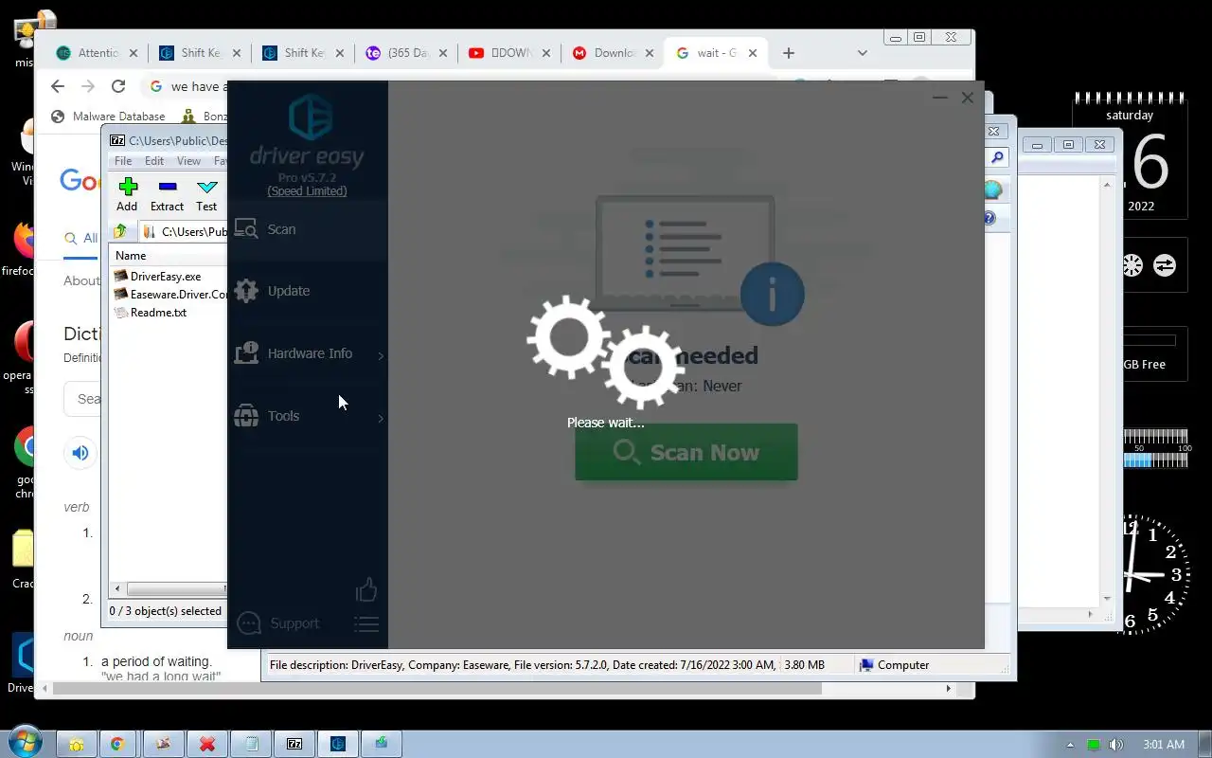
Task: Select Readme.txt in the 7-Zip list
Action: coord(151,313)
